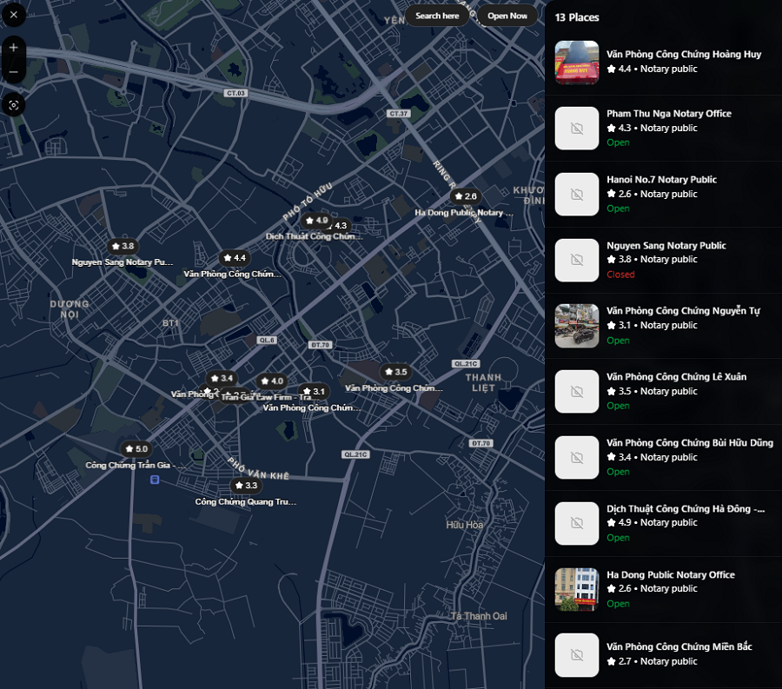
Task: Open Văn Phòng Công Chứng Hoàng Huy listing
Action: pos(683,54)
